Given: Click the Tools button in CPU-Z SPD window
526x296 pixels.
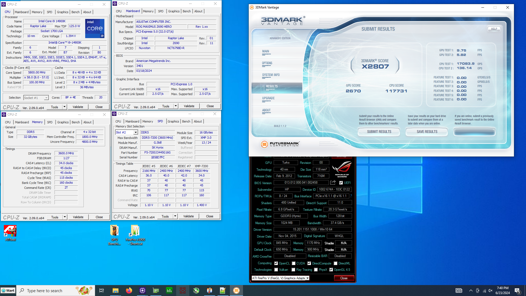Looking at the screenshot, I should [165, 216].
